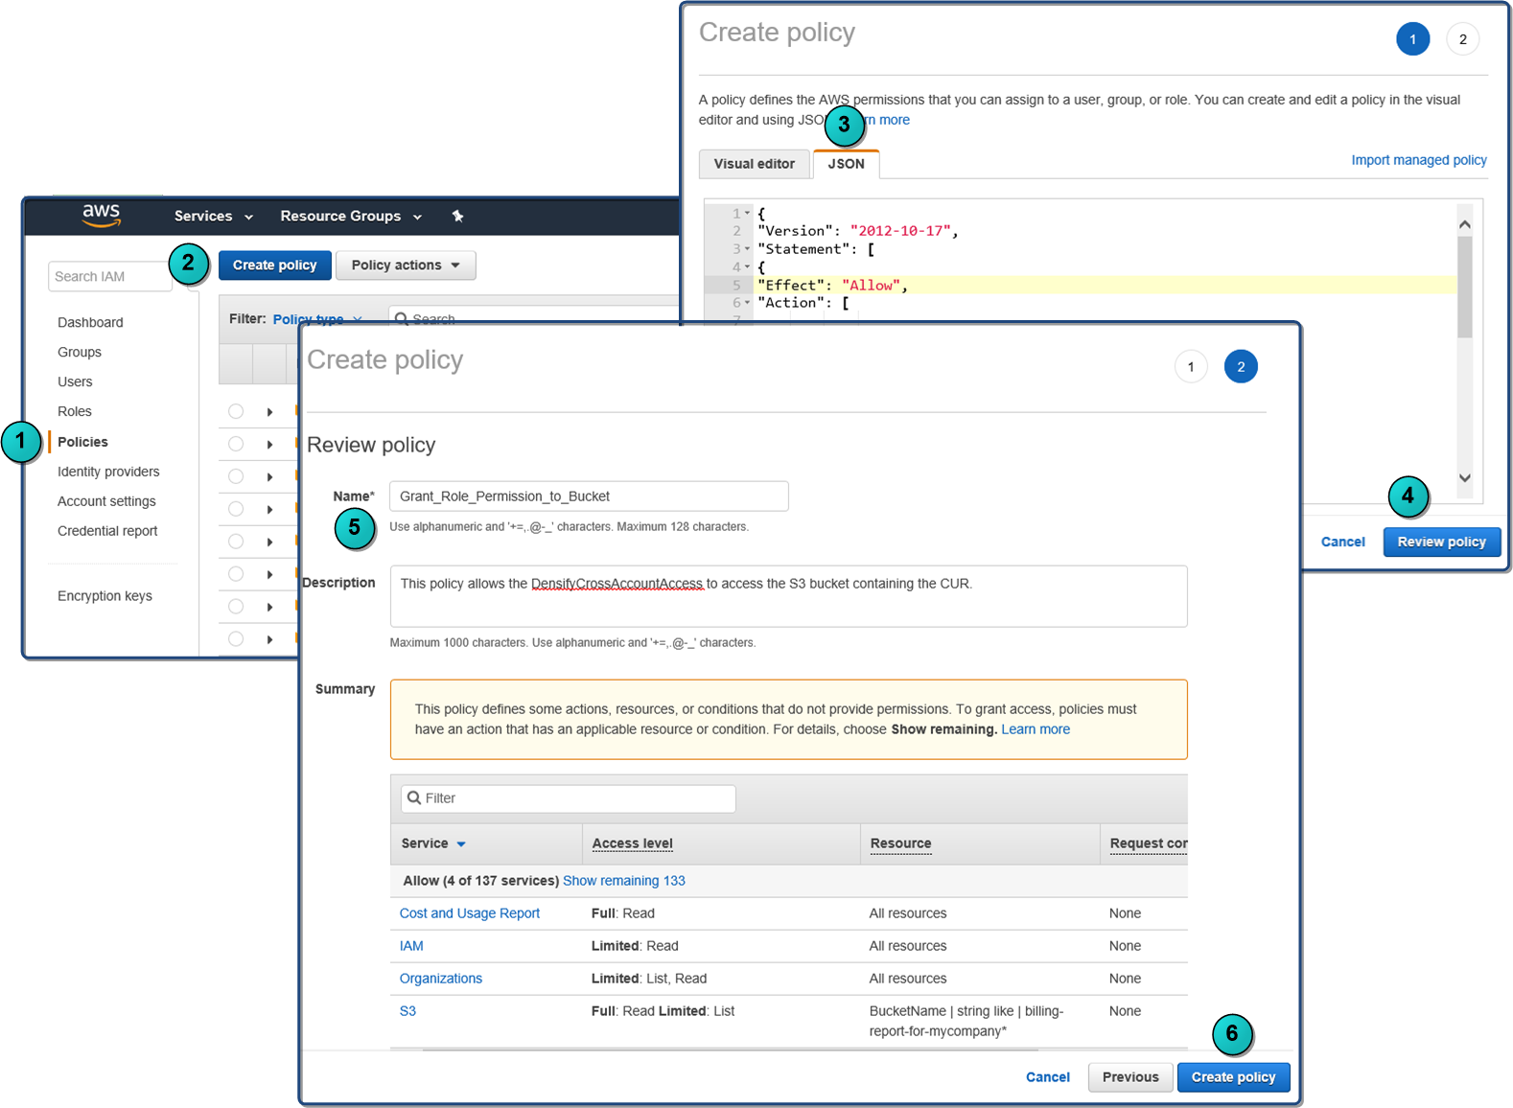Open Dashboard in IAM sidebar

[90, 322]
